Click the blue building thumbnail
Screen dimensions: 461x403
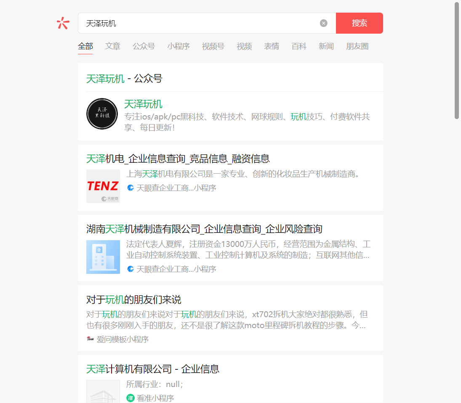(x=103, y=257)
